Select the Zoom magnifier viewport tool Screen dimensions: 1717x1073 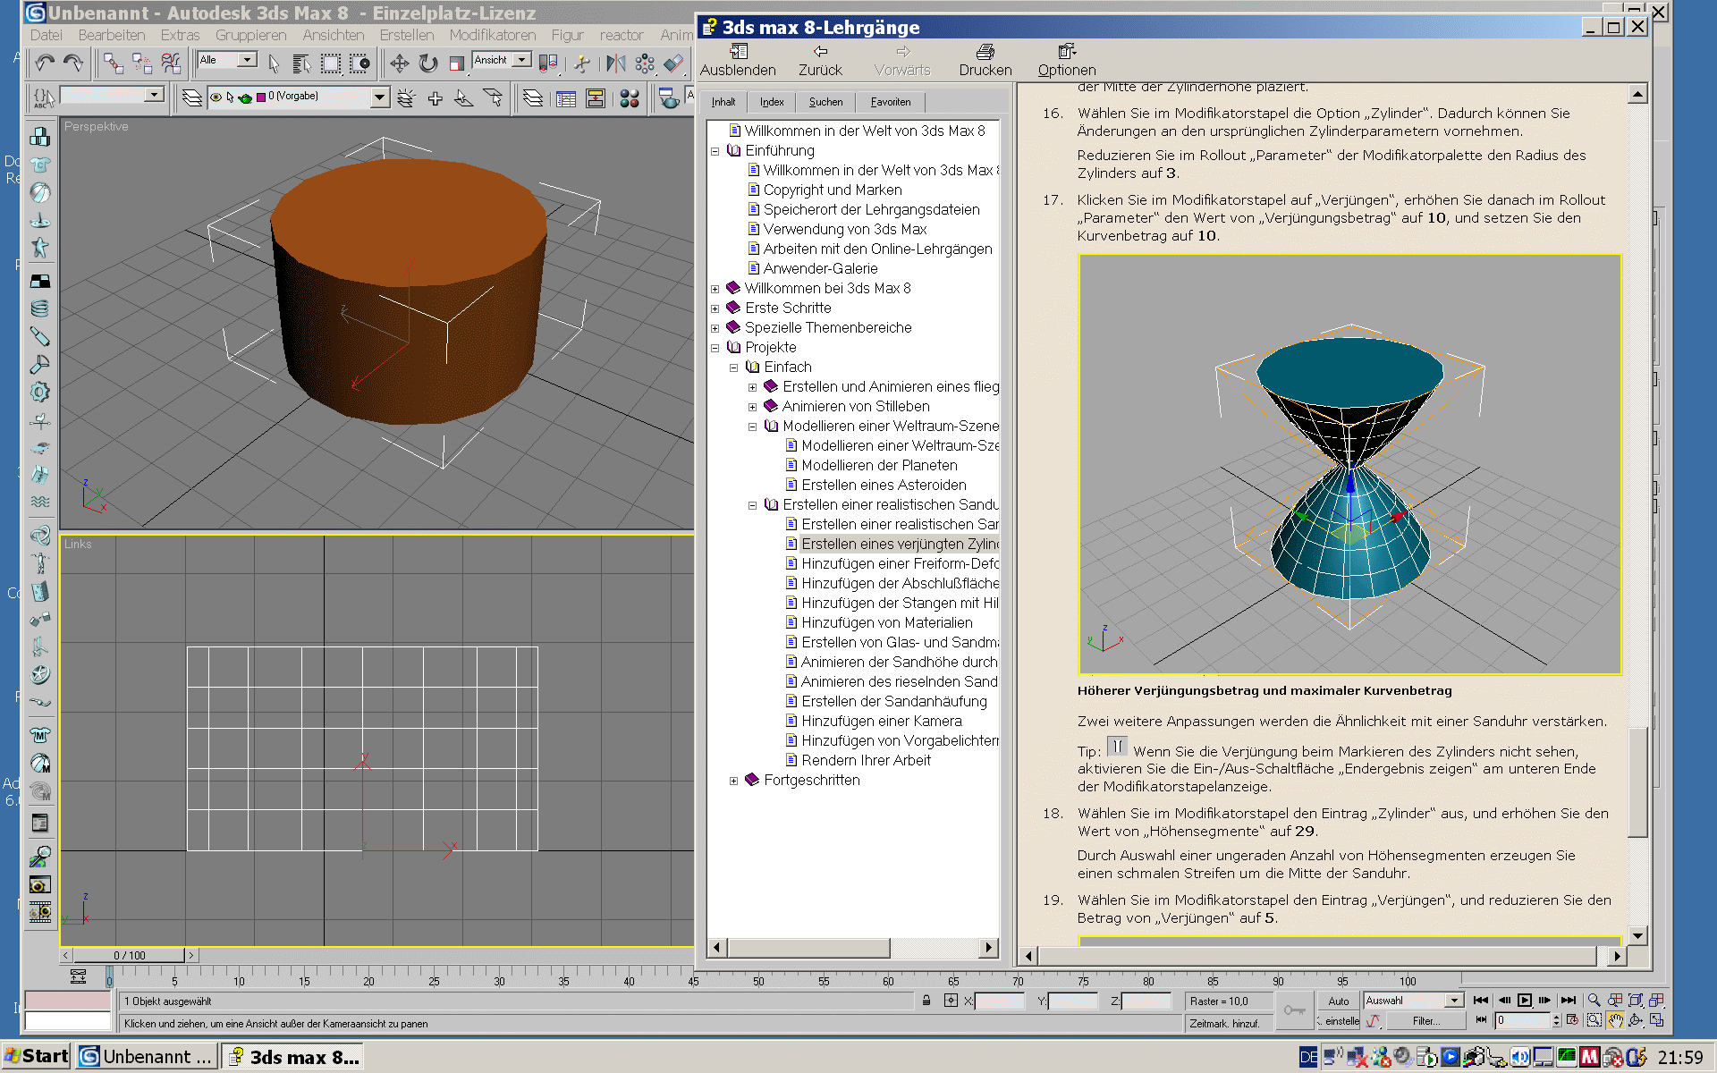(1594, 1001)
